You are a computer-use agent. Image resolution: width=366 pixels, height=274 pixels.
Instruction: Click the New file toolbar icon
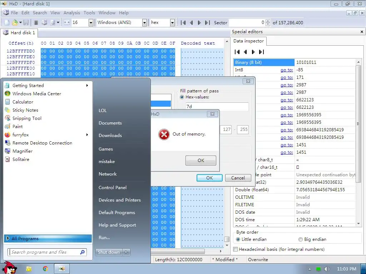[7, 22]
